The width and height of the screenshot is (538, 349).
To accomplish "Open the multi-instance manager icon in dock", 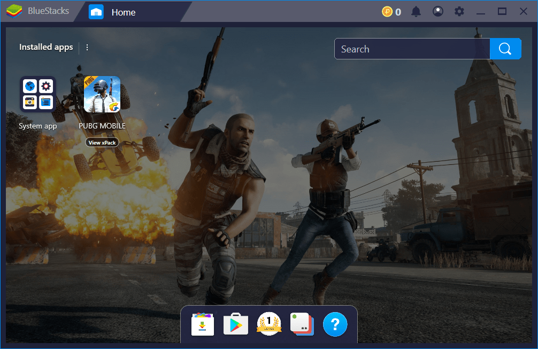I will click(x=302, y=324).
